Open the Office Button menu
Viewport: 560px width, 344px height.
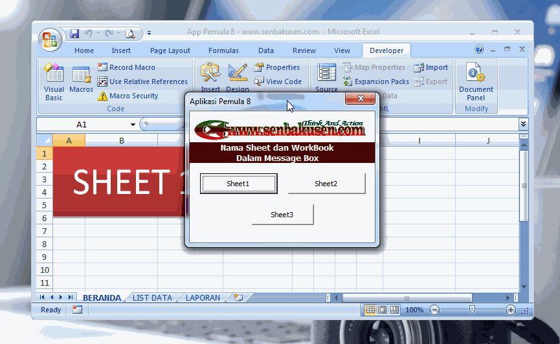pos(50,39)
